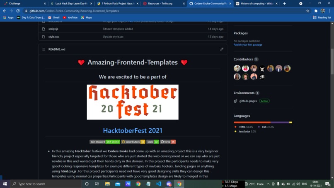Open the YouTube bookmark
Screen dimensions: 334x188
coord(70,17)
